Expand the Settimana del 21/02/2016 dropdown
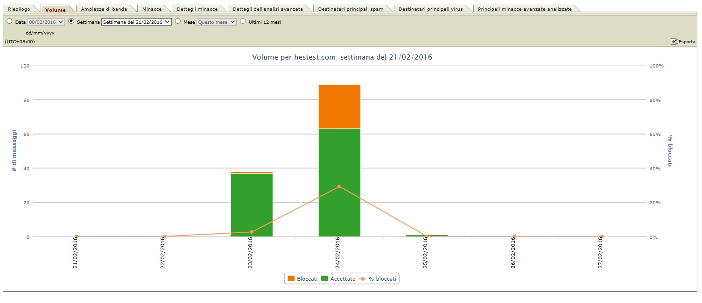This screenshot has height=303, width=702. pos(136,22)
